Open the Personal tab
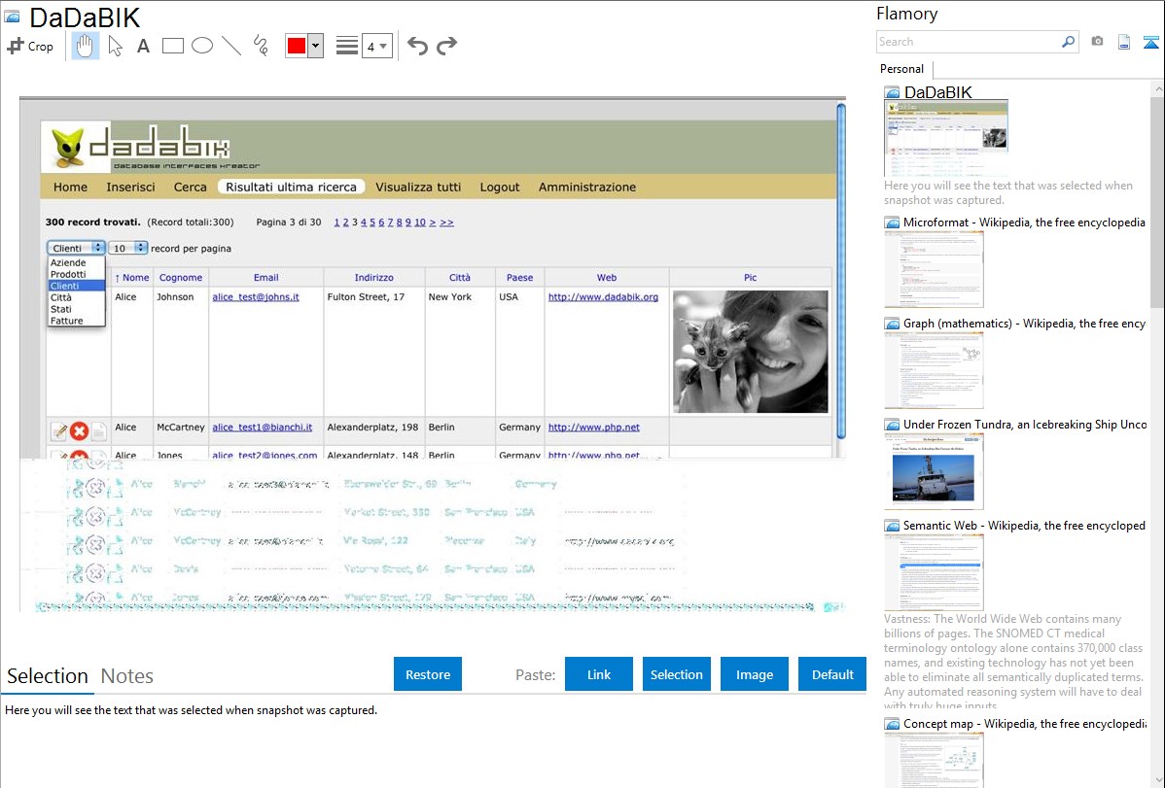The image size is (1165, 788). pos(901,69)
